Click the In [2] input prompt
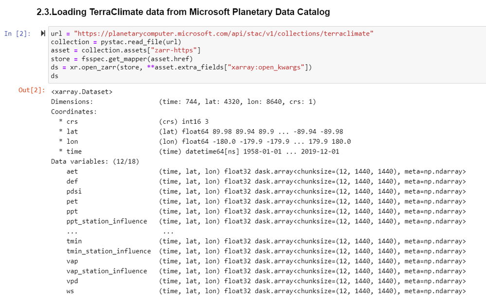Viewport: 486px width, 299px height. pyautogui.click(x=18, y=33)
